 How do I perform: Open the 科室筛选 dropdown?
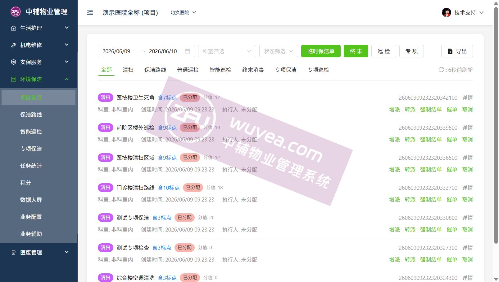coord(227,51)
